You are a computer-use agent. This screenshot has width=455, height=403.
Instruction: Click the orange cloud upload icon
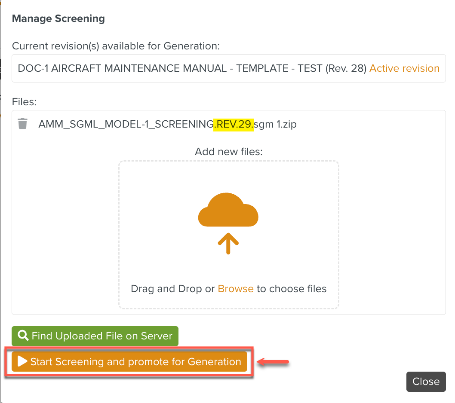pyautogui.click(x=228, y=211)
